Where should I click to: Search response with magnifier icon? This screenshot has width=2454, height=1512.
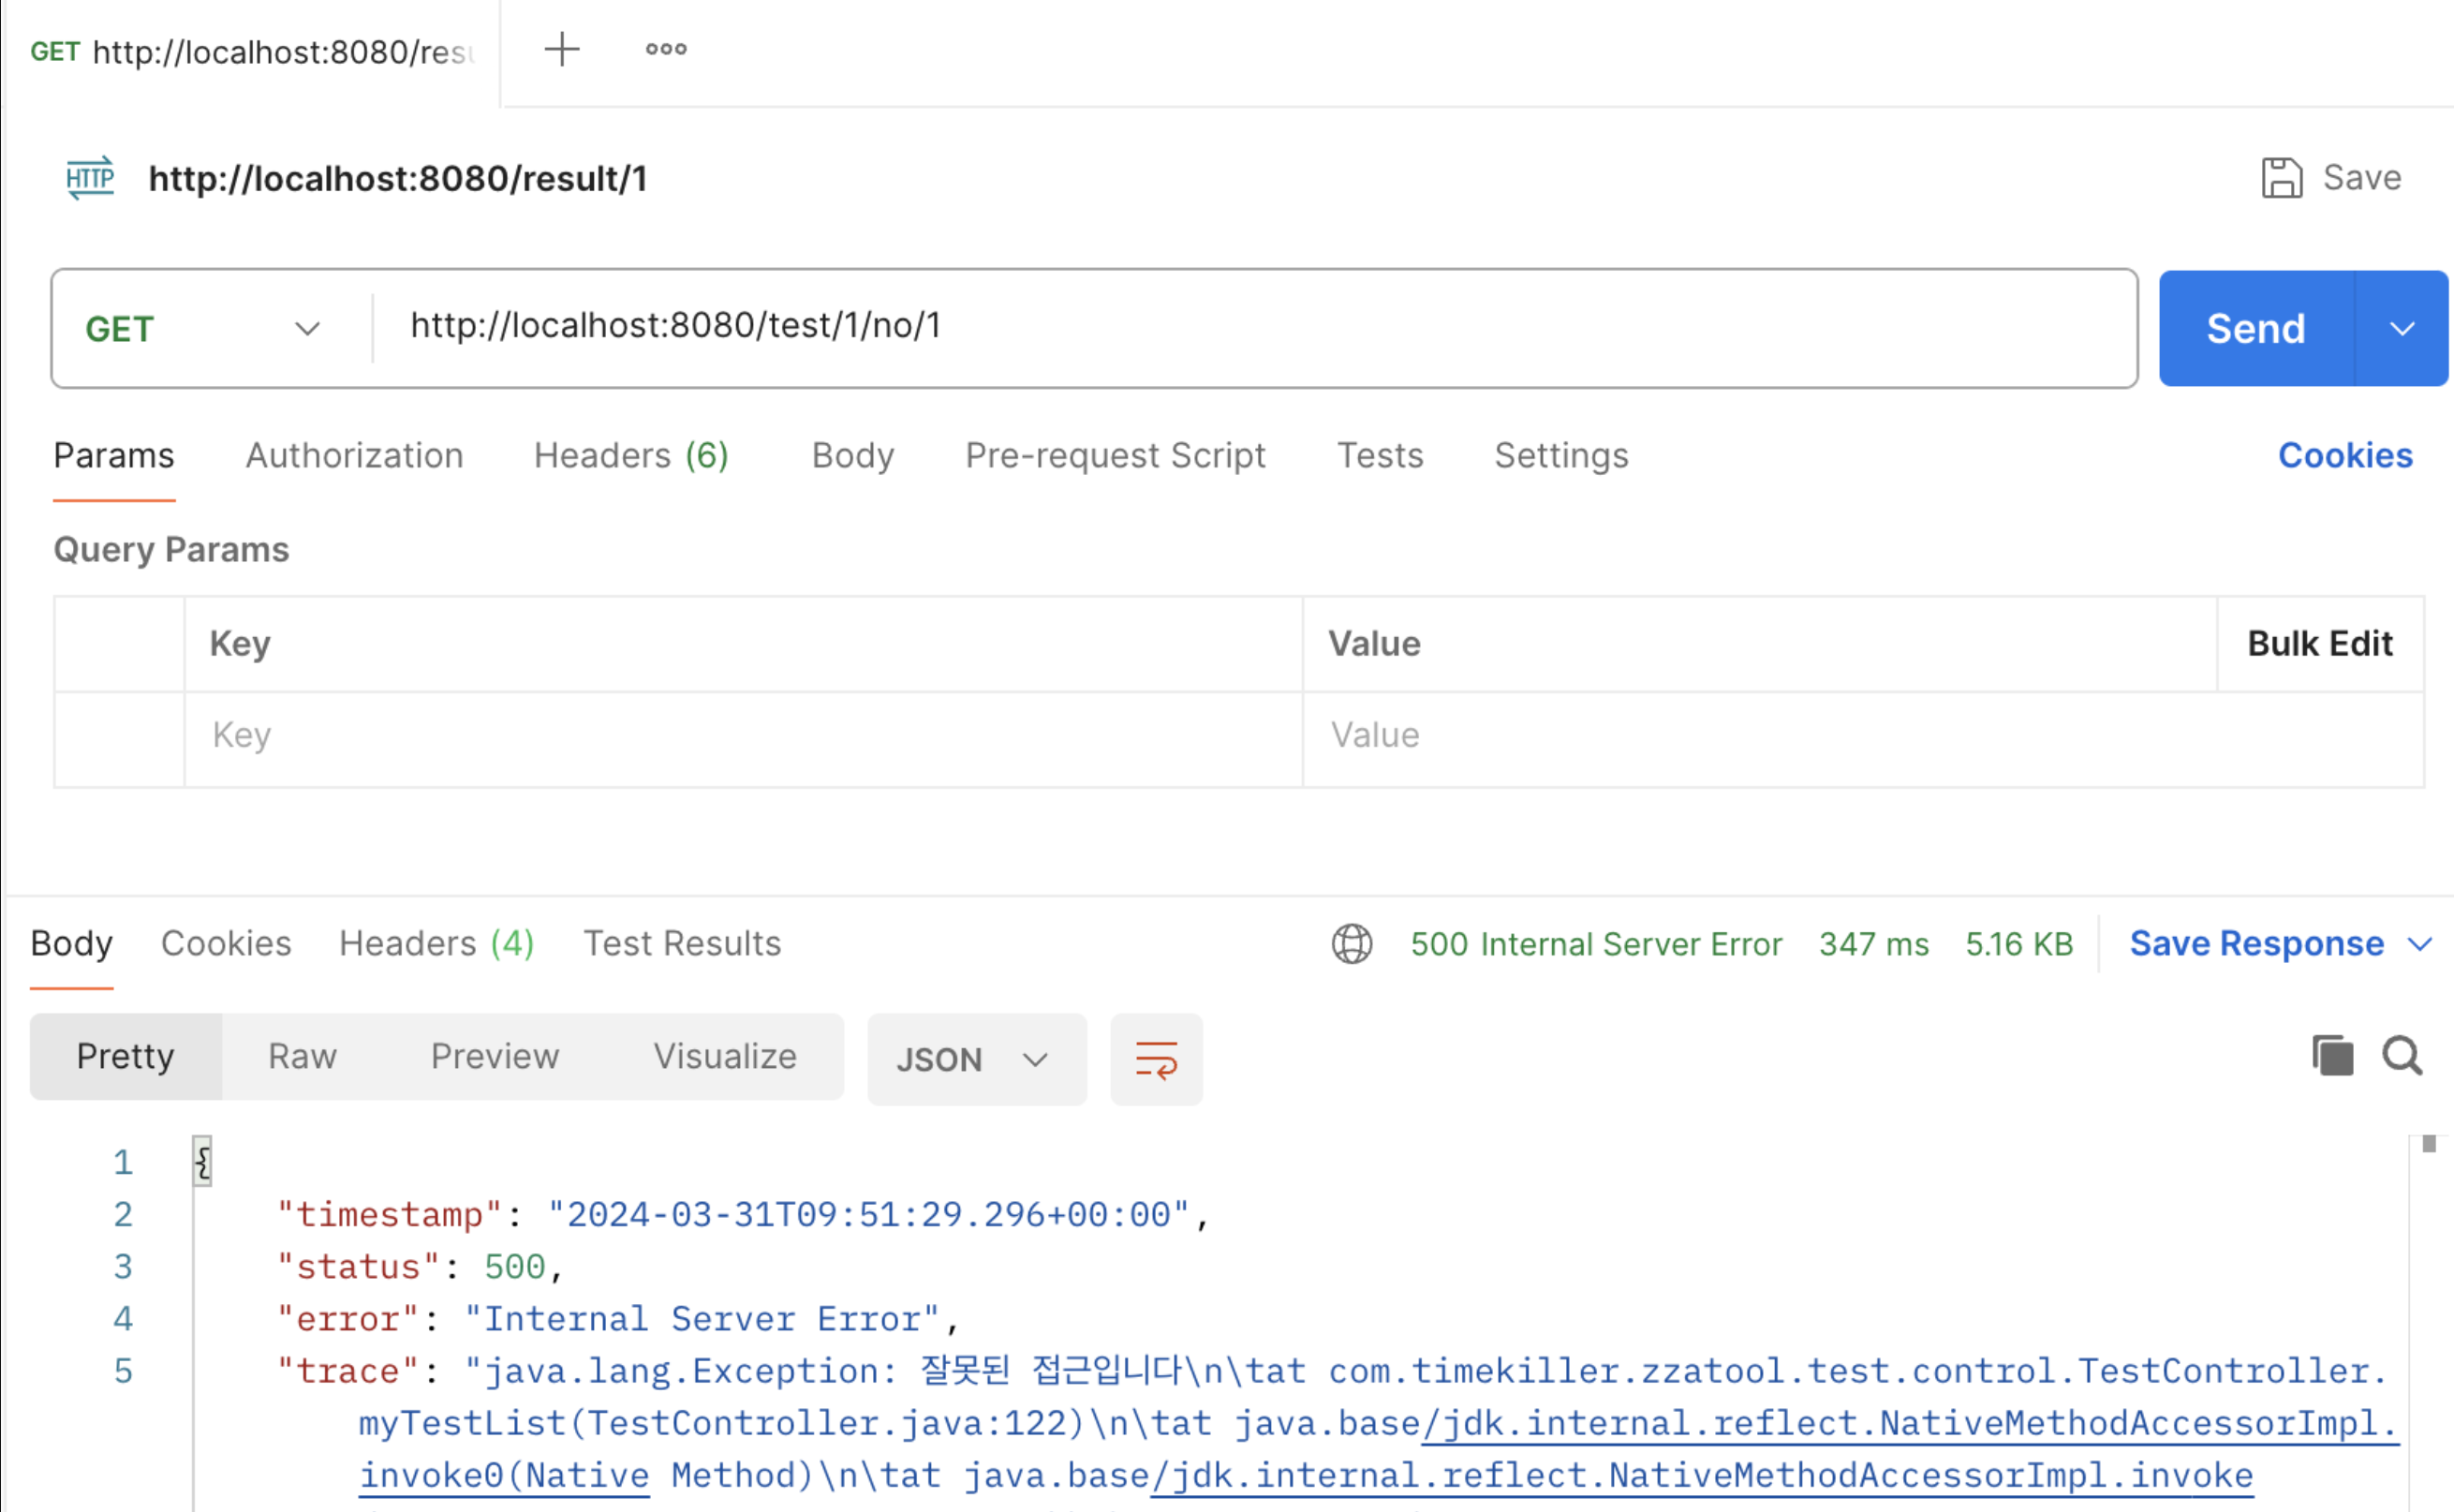coord(2402,1056)
